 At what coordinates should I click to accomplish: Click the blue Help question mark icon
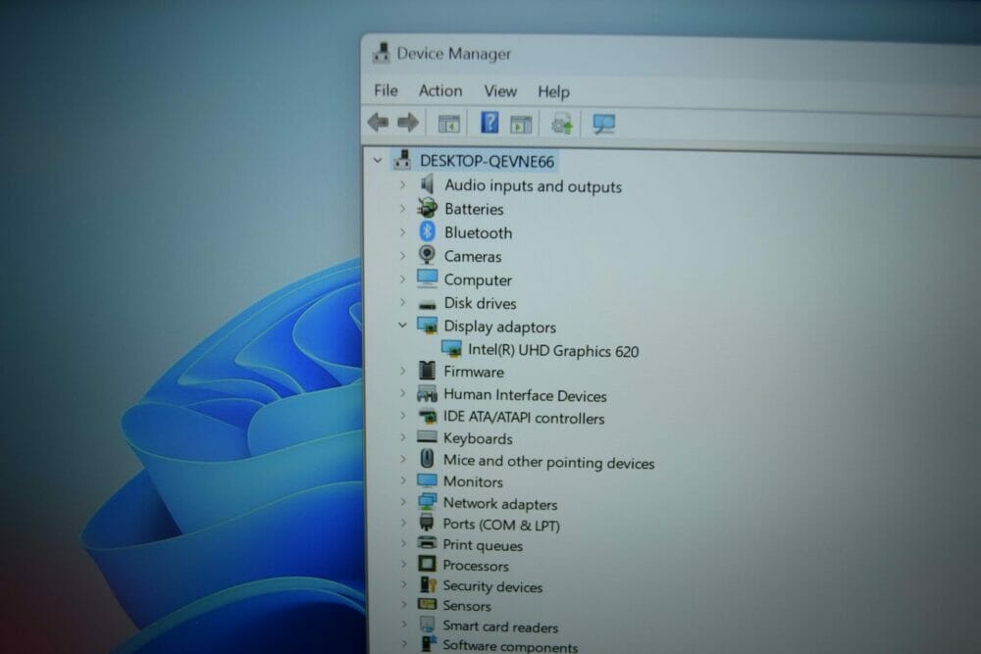click(490, 123)
